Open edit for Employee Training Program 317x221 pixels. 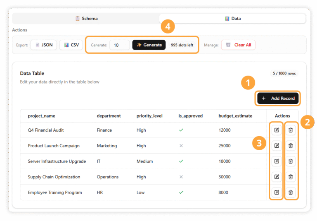pos(277,192)
